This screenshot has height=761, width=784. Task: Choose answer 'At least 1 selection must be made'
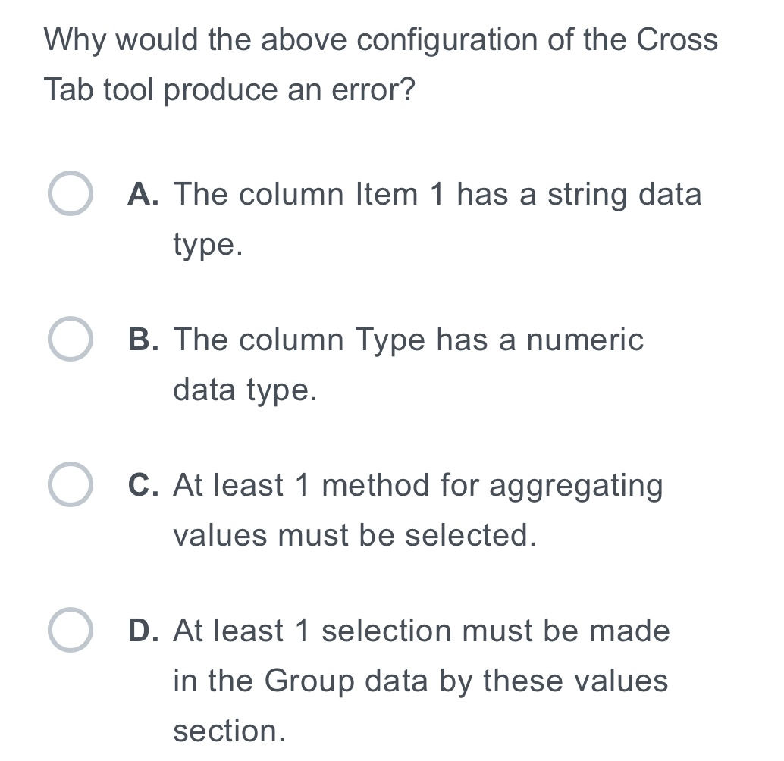[x=422, y=631]
